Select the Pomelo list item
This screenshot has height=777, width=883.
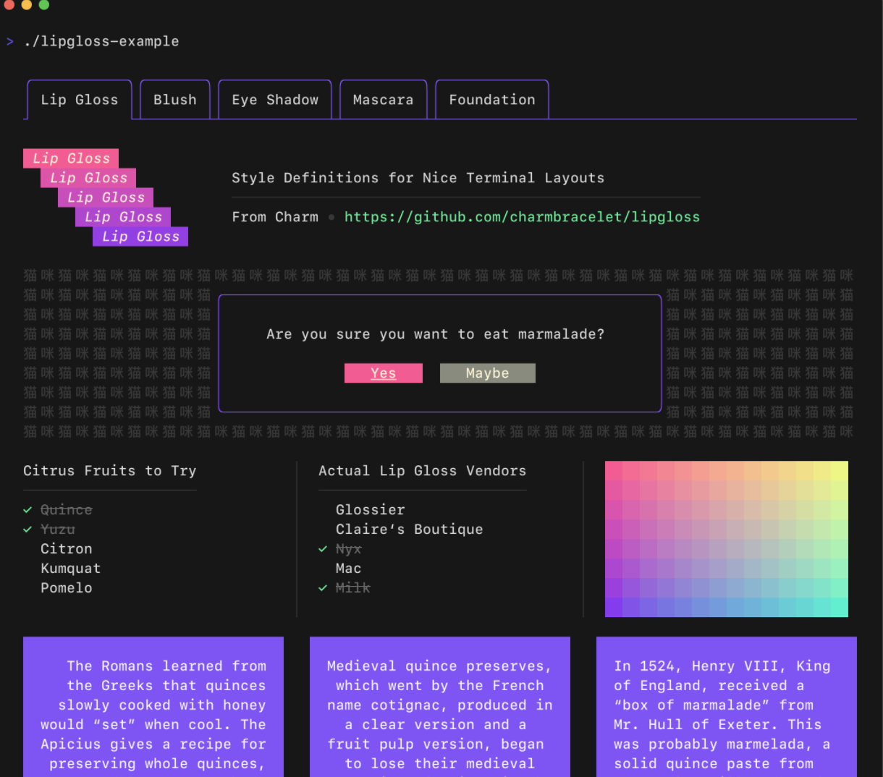(x=67, y=588)
